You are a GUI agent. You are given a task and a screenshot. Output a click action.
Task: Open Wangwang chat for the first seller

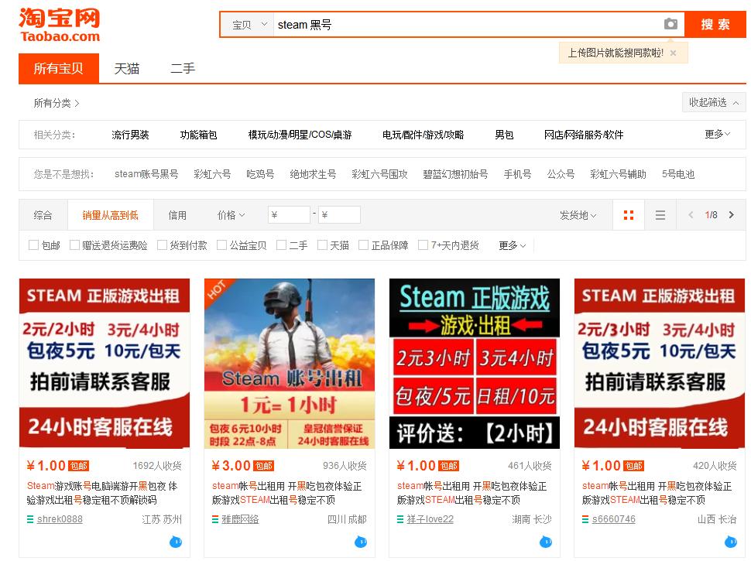click(175, 542)
